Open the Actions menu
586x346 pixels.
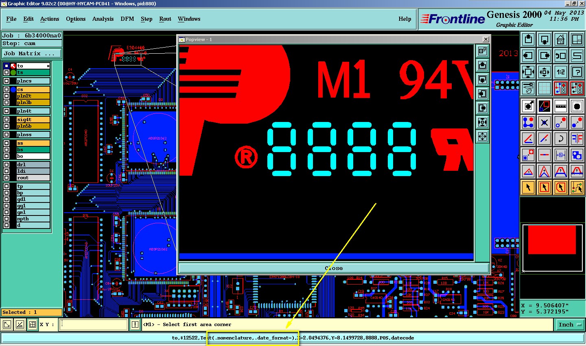coord(50,19)
